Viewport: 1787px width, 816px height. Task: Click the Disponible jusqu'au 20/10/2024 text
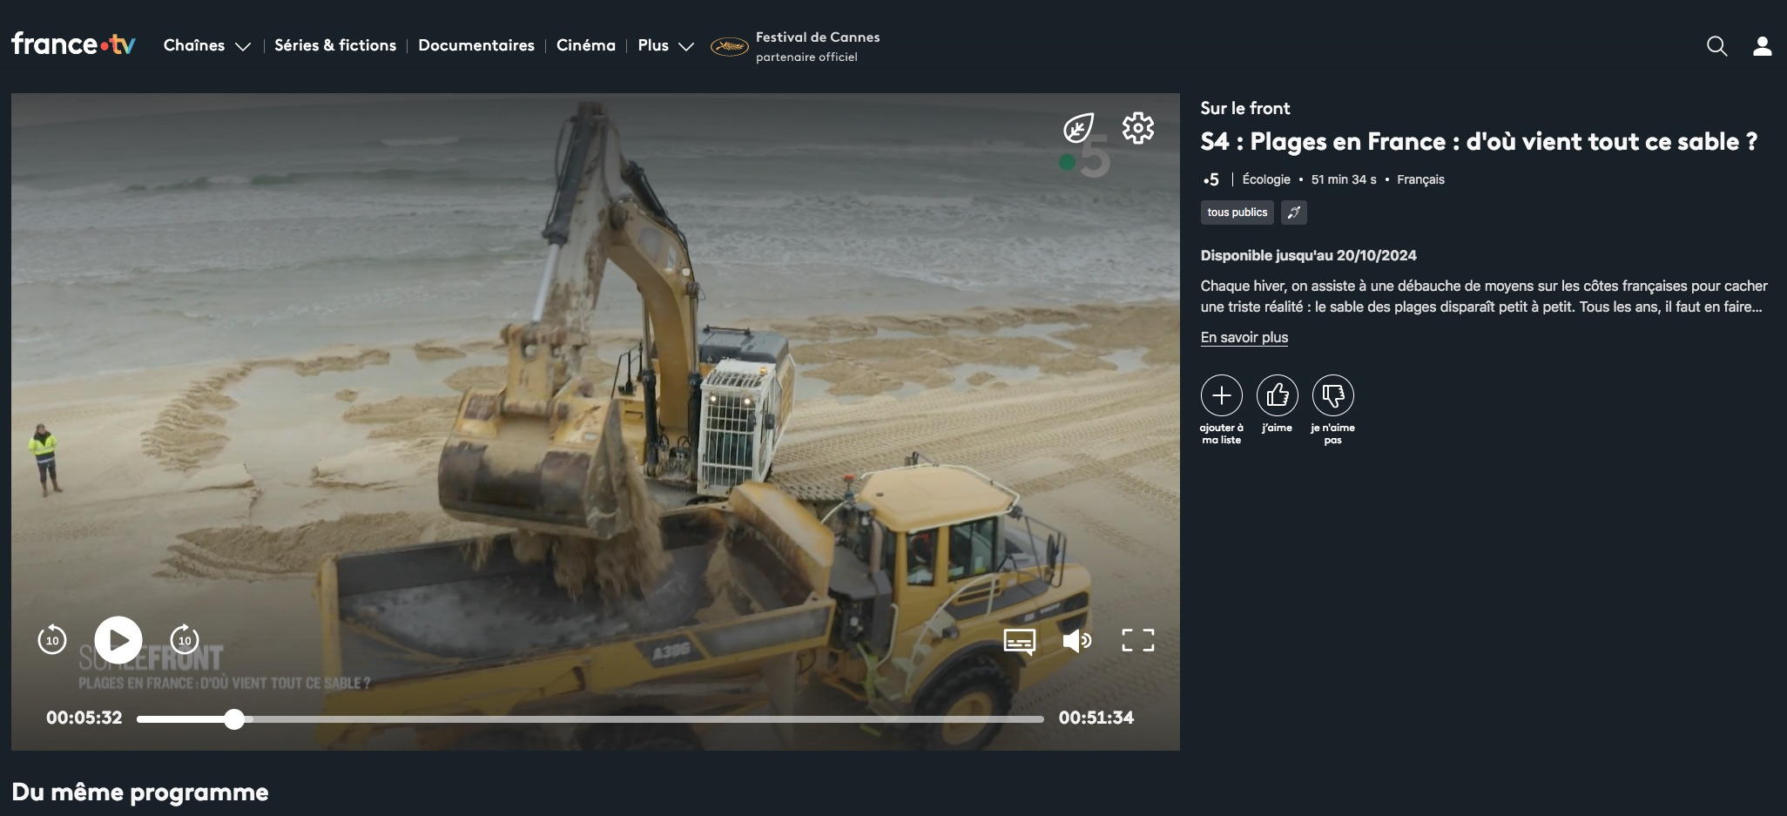(1309, 255)
